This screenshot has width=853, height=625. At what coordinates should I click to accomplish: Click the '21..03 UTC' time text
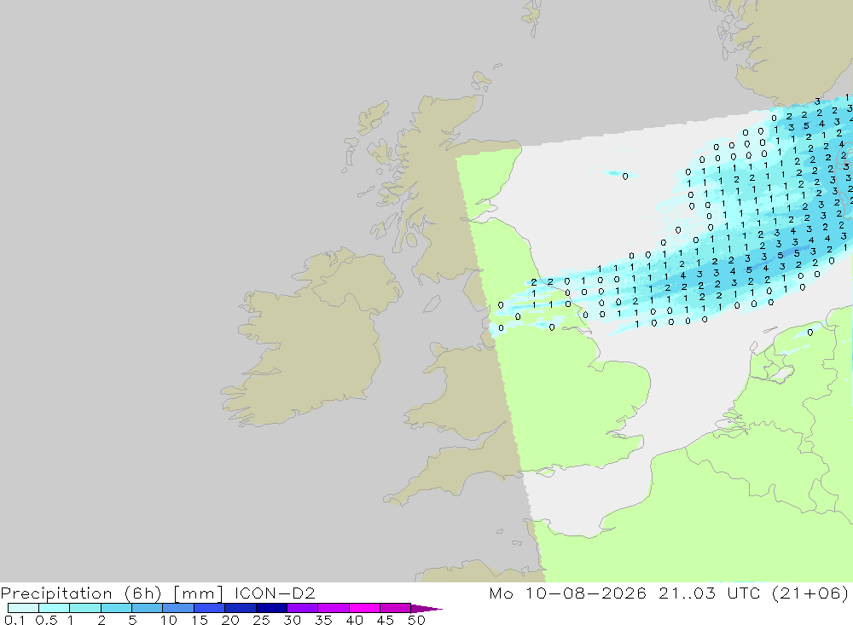click(710, 593)
